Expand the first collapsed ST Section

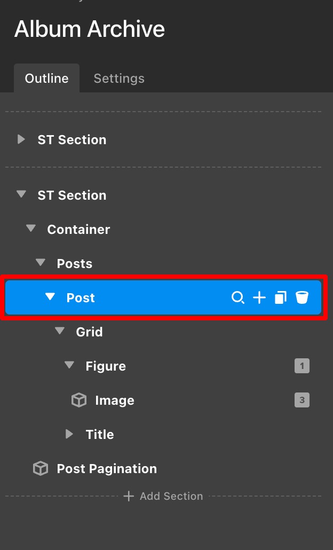[21, 140]
